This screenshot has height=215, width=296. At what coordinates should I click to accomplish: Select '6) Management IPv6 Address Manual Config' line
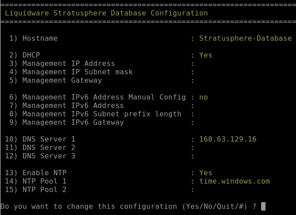(x=97, y=97)
